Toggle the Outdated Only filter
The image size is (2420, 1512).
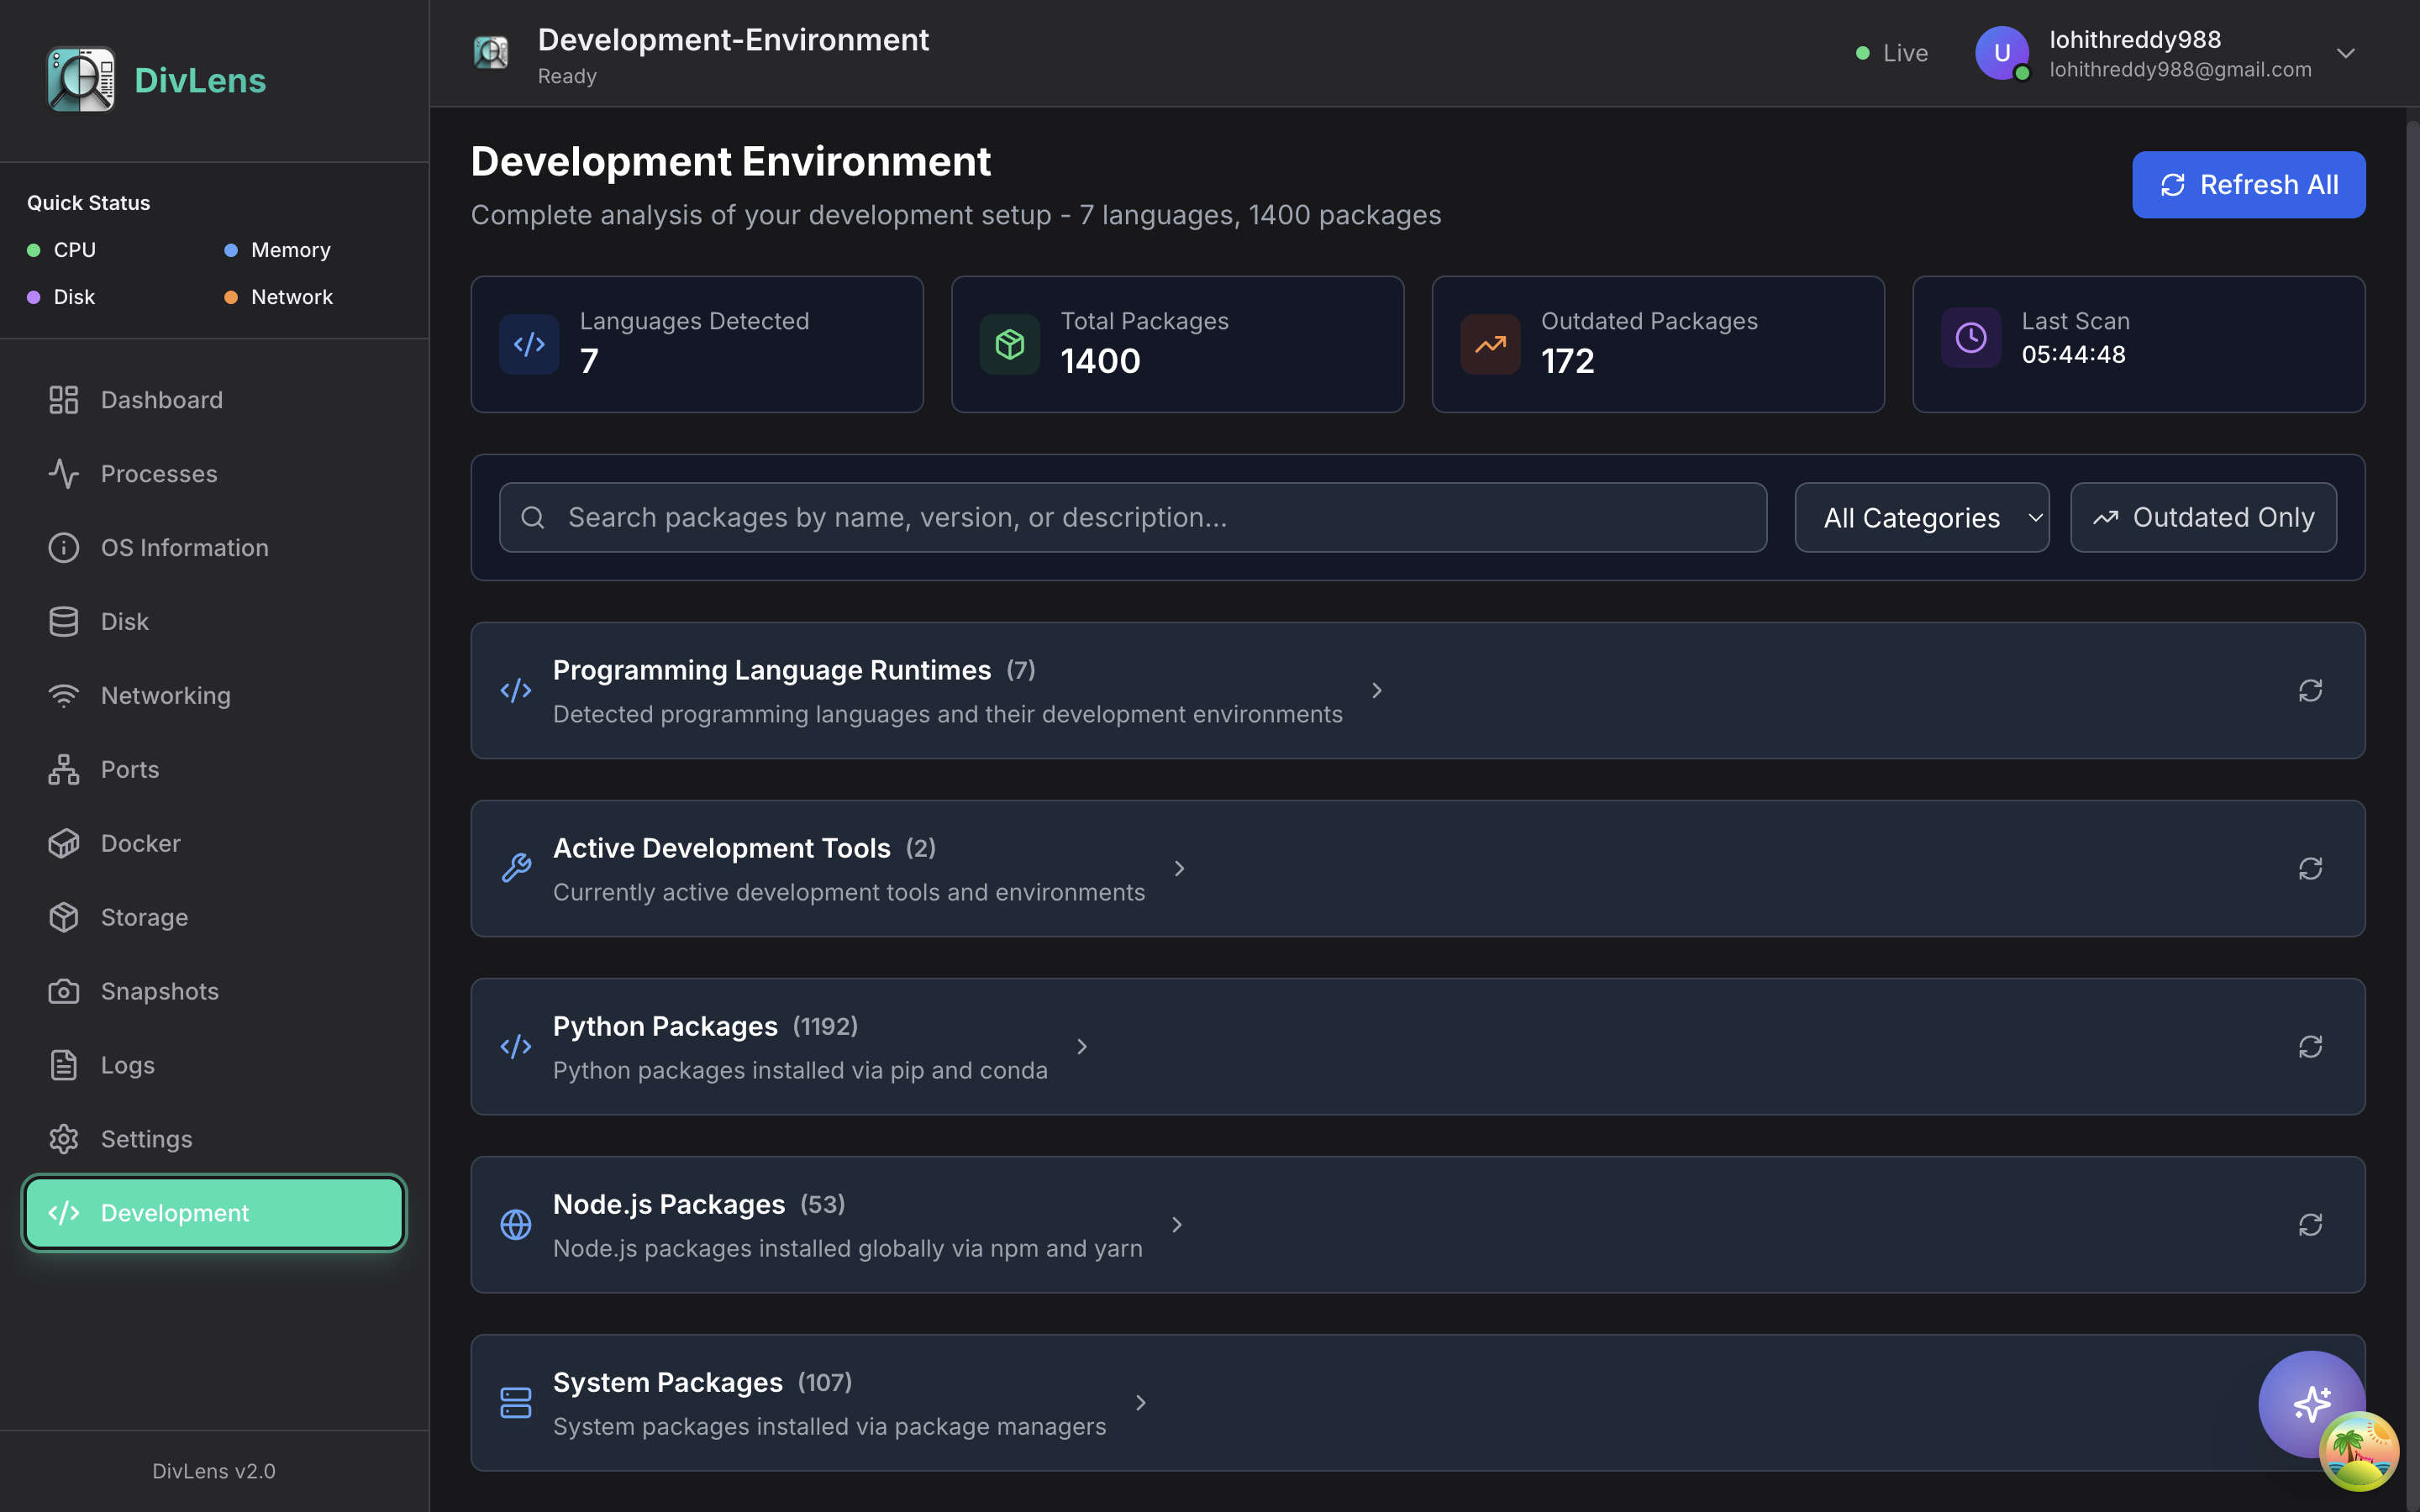2203,518
